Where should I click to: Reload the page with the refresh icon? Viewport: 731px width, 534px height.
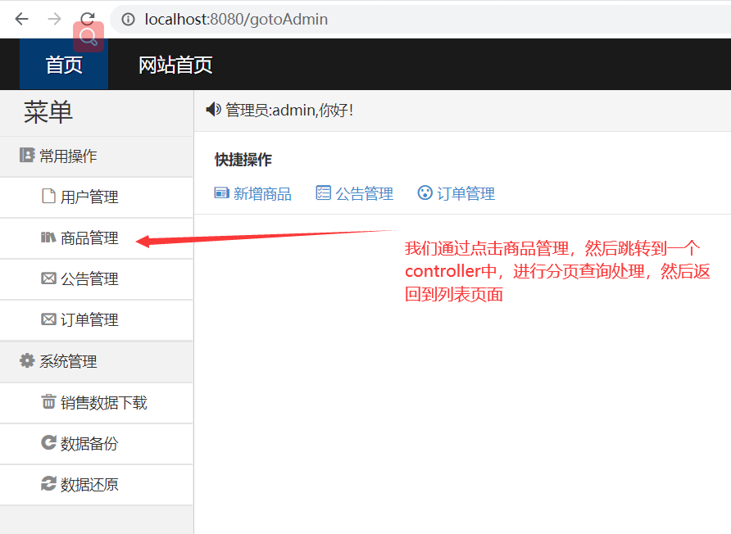(x=87, y=19)
